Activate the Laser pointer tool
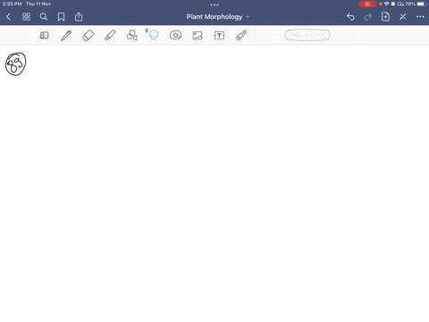 241,35
